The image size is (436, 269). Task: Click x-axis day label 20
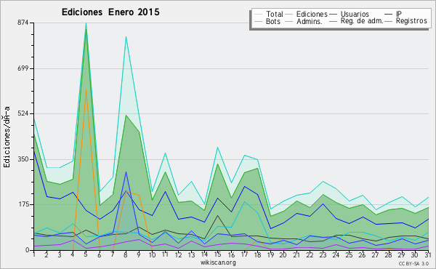pos(283,254)
